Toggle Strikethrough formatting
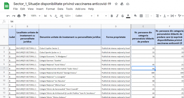 coord(122,16)
